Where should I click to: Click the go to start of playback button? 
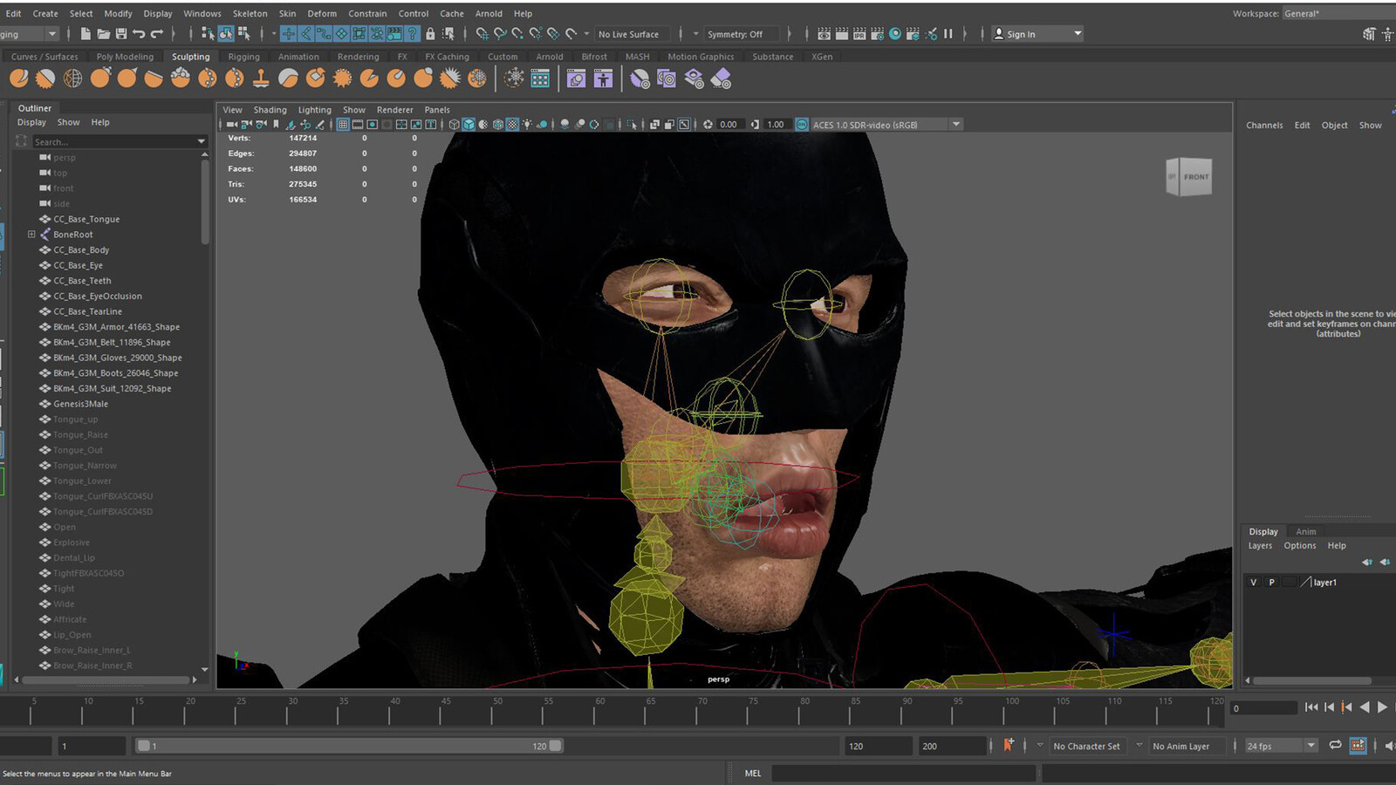[1310, 707]
